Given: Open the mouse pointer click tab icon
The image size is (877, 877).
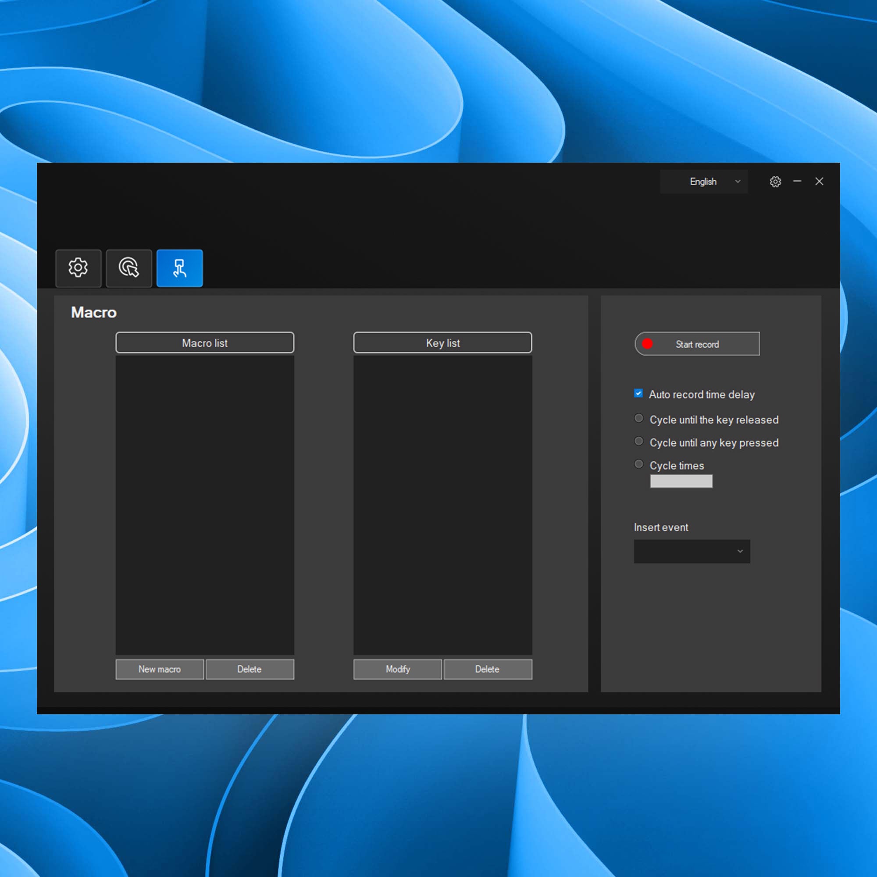Looking at the screenshot, I should click(x=129, y=268).
